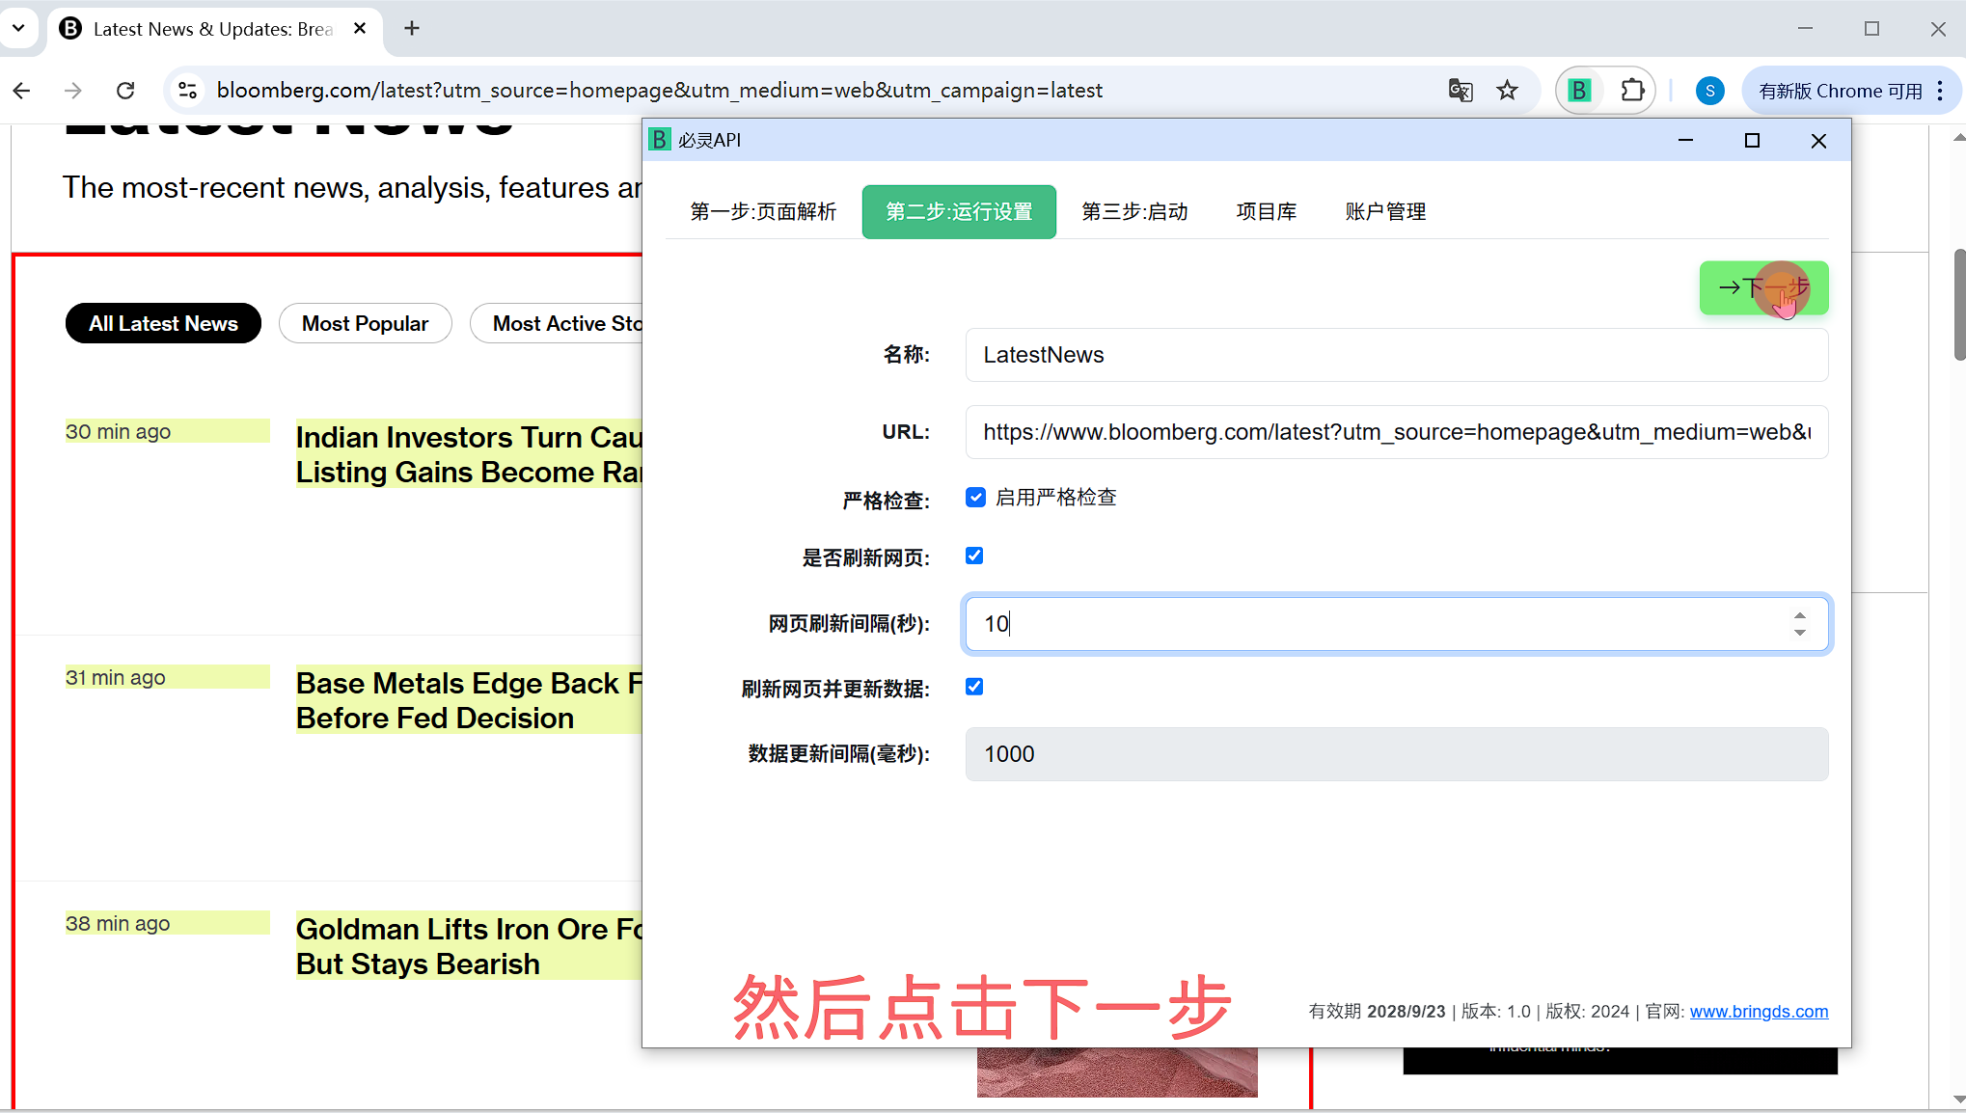Click the Google Translate page icon
The image size is (1966, 1113).
(x=1460, y=91)
